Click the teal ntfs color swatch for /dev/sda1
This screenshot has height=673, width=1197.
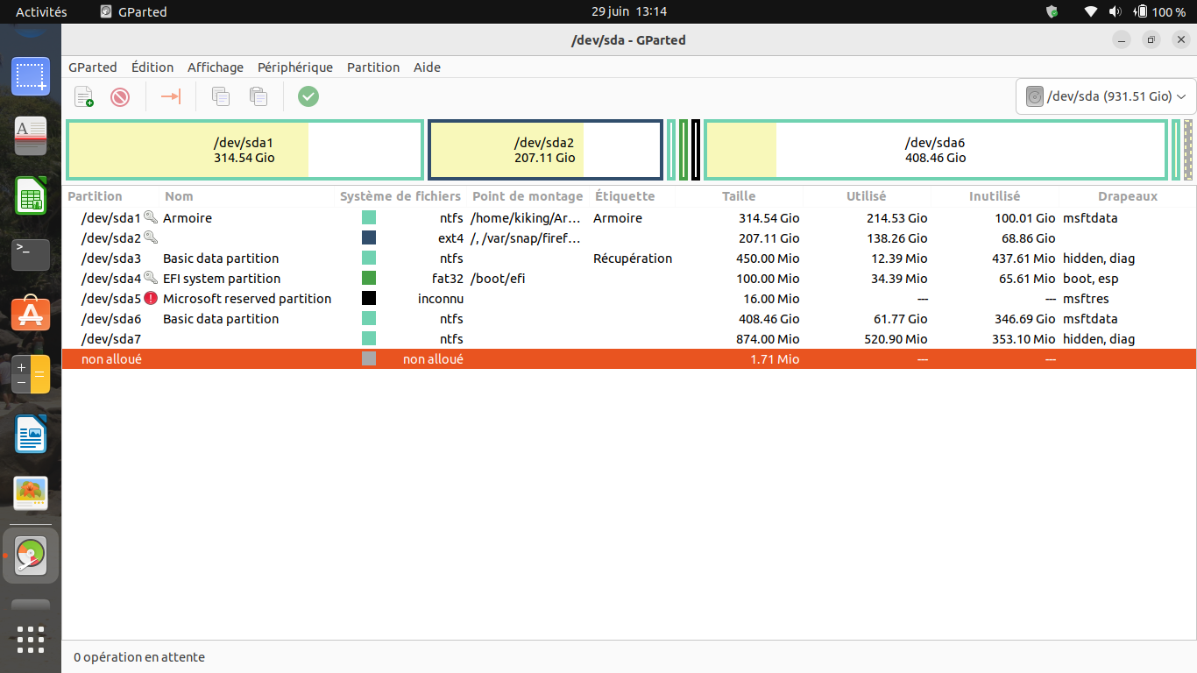pos(369,217)
